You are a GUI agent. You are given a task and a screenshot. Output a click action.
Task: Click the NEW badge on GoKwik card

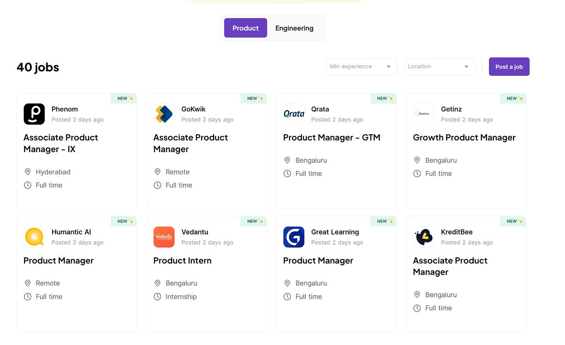tap(254, 98)
